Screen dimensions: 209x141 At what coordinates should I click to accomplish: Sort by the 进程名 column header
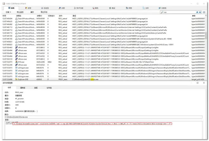pyautogui.click(x=19, y=16)
